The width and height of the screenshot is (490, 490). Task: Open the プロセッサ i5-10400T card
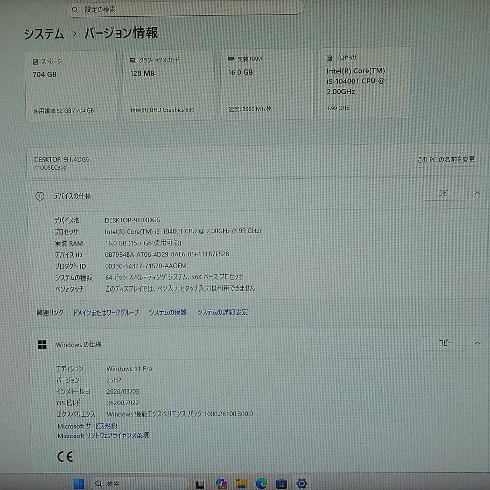pyautogui.click(x=365, y=83)
